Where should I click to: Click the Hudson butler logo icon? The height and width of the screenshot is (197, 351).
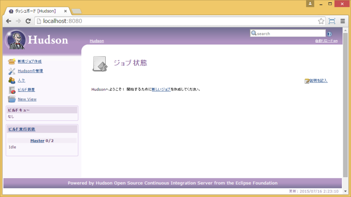16,40
